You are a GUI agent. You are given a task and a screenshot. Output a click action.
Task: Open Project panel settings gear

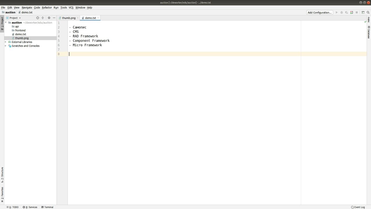pyautogui.click(x=49, y=18)
